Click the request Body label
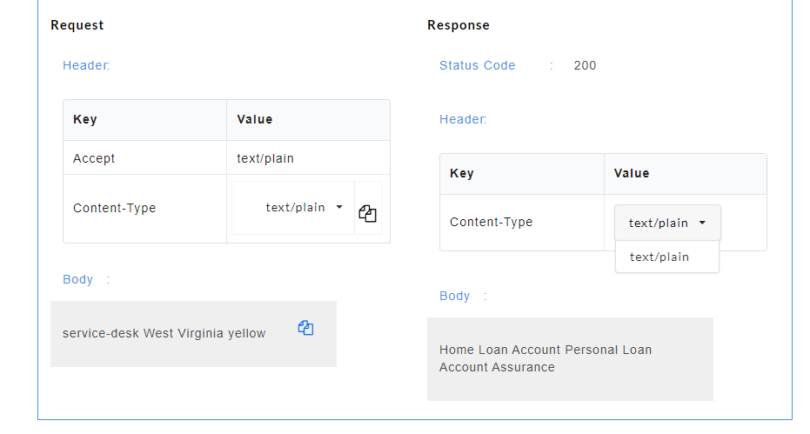Screen dimensions: 810x434 (x=78, y=279)
